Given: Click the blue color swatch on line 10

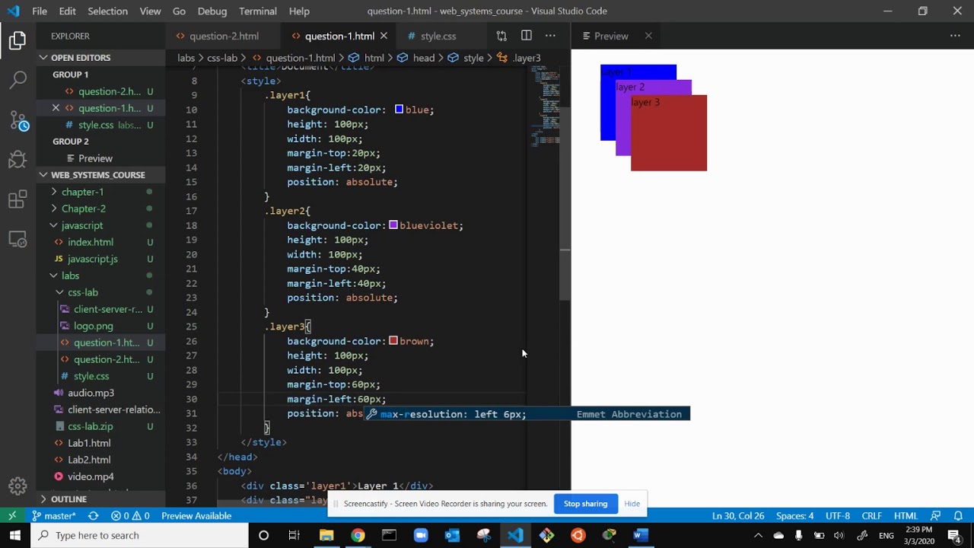Looking at the screenshot, I should click(399, 110).
